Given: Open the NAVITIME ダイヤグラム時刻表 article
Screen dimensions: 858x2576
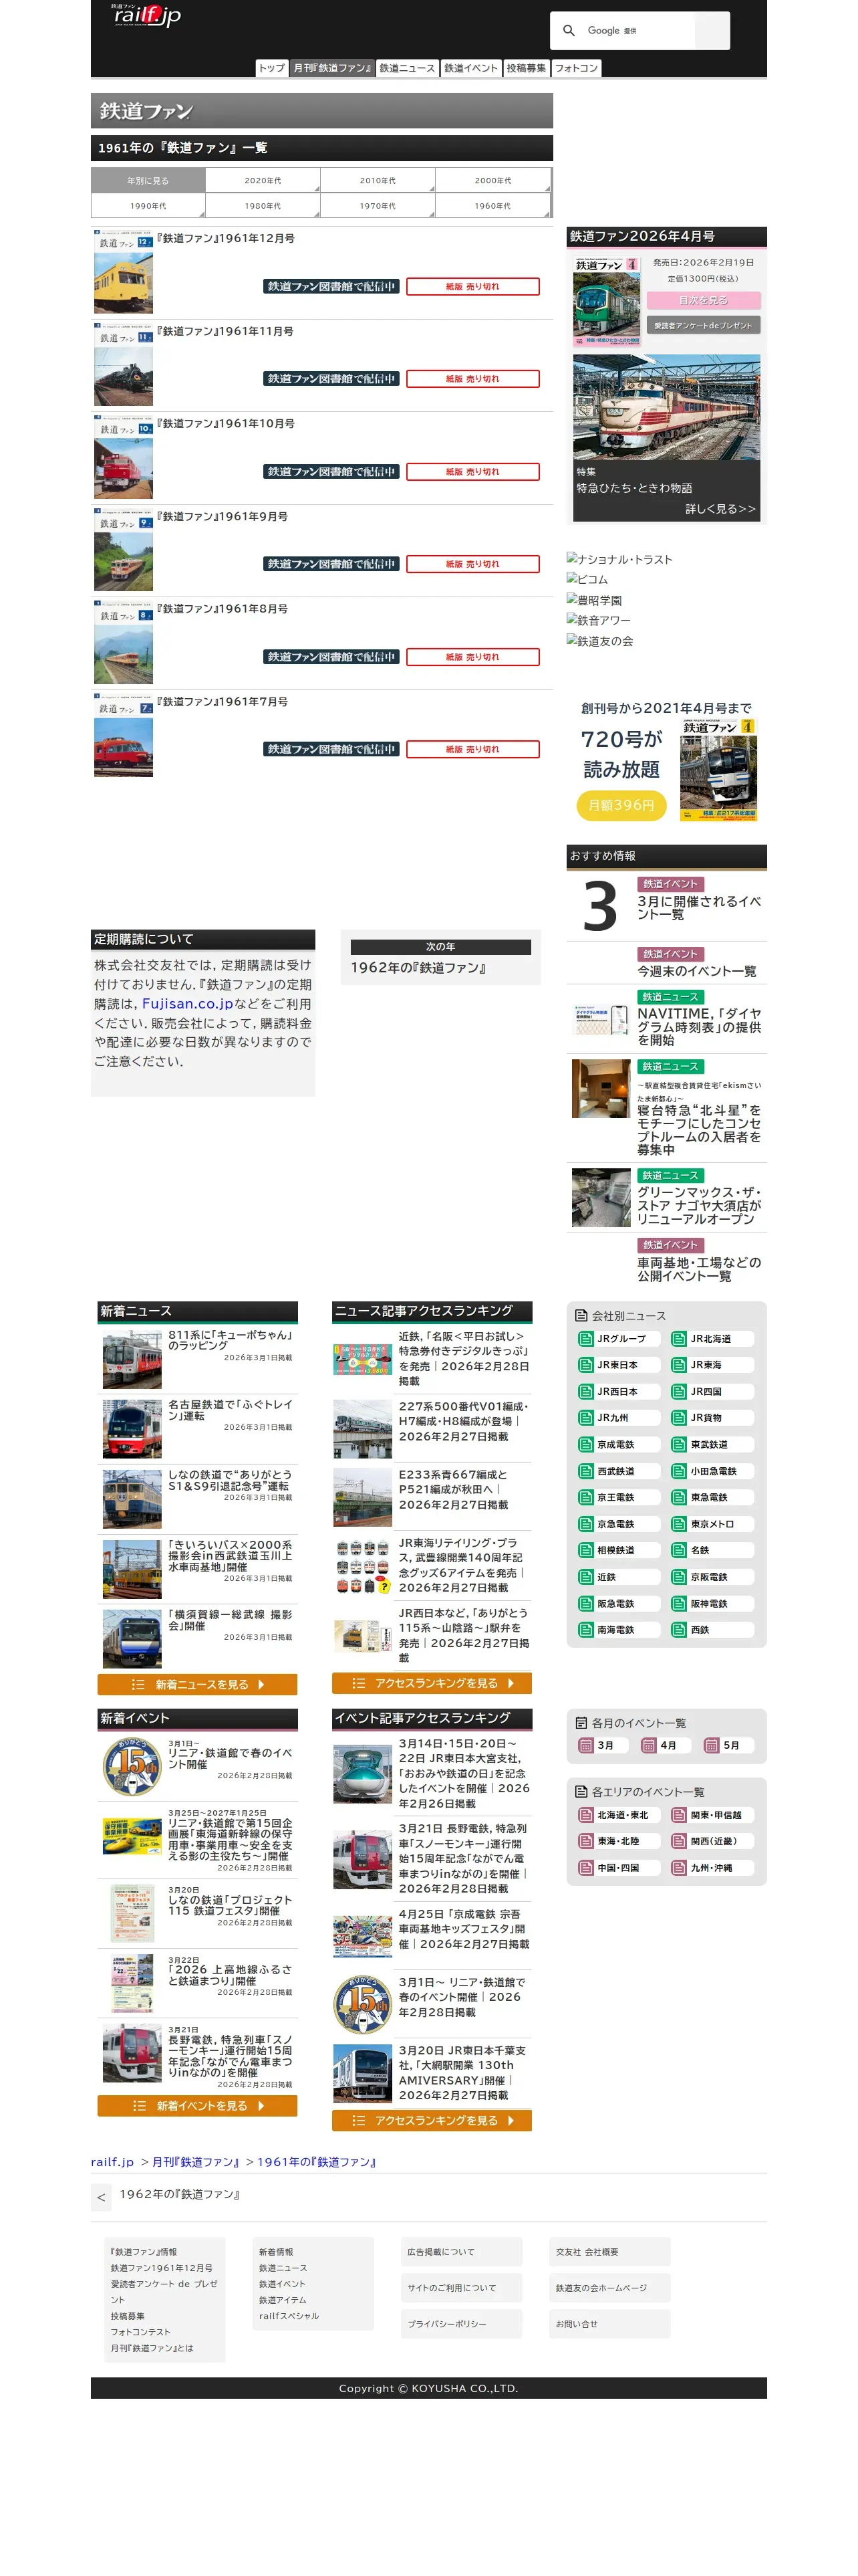Looking at the screenshot, I should pos(699,1026).
